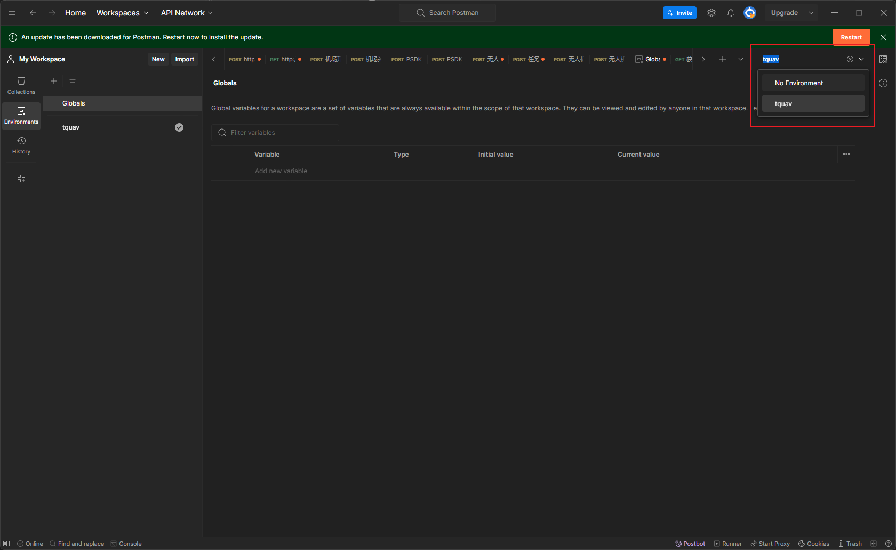
Task: Toggle the environment selector chevron
Action: pos(861,59)
